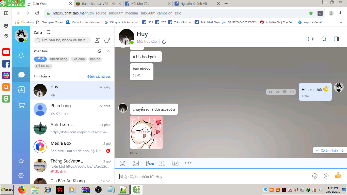The width and height of the screenshot is (347, 195).
Task: Toggle the conversation info side panel
Action: [x=337, y=39]
